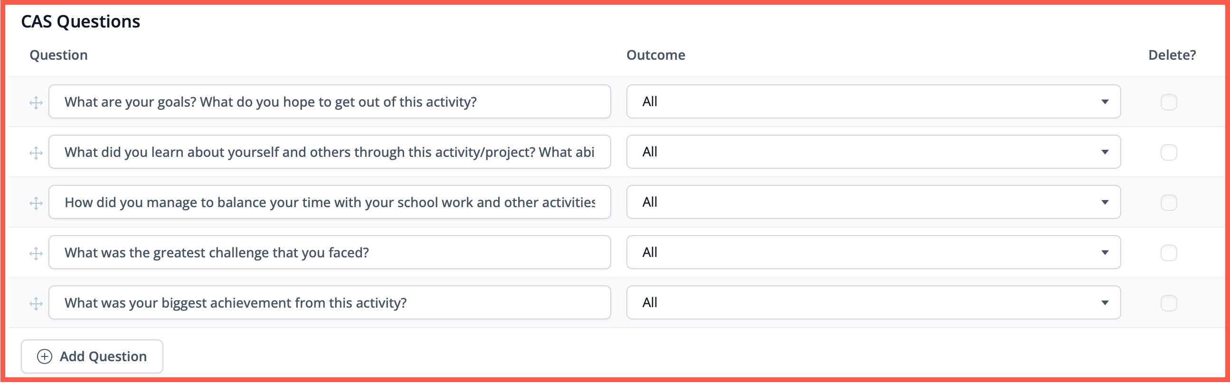Image resolution: width=1230 pixels, height=383 pixels.
Task: Expand Outcome dropdown for 'What did you learn' row
Action: click(x=873, y=152)
